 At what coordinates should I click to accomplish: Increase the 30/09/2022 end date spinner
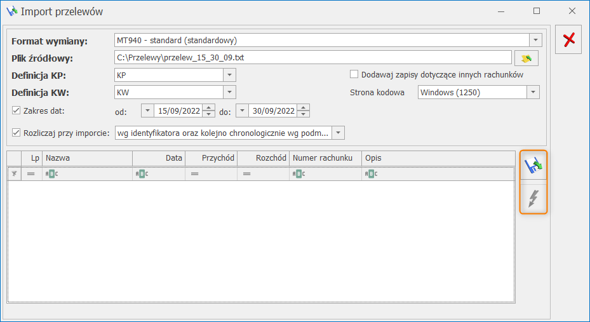point(304,107)
